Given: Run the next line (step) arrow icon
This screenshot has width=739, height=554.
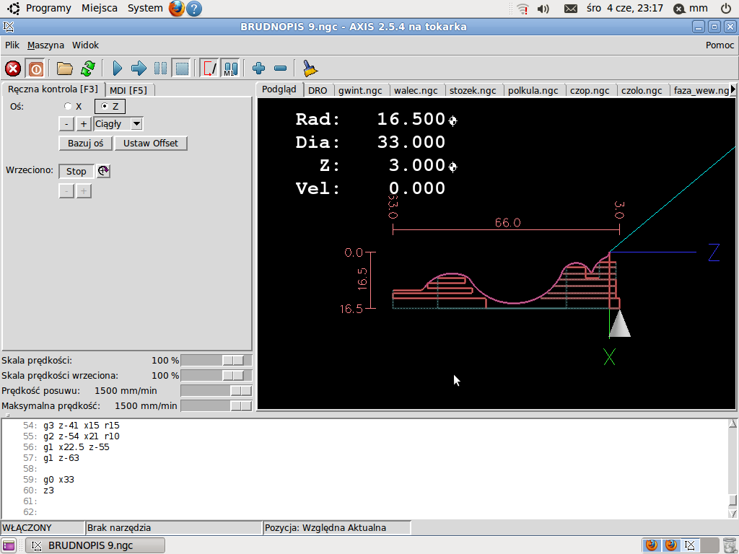Looking at the screenshot, I should 139,69.
